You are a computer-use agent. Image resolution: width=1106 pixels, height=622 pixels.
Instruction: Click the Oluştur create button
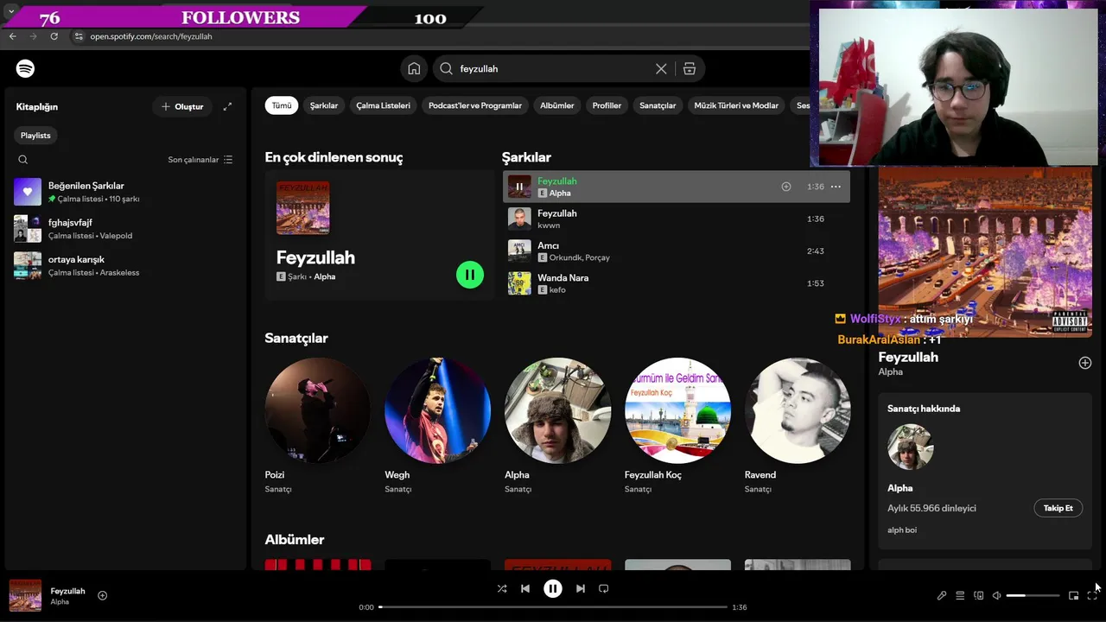(182, 106)
